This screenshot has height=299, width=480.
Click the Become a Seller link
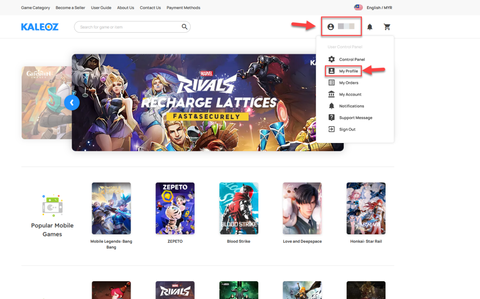pyautogui.click(x=70, y=8)
